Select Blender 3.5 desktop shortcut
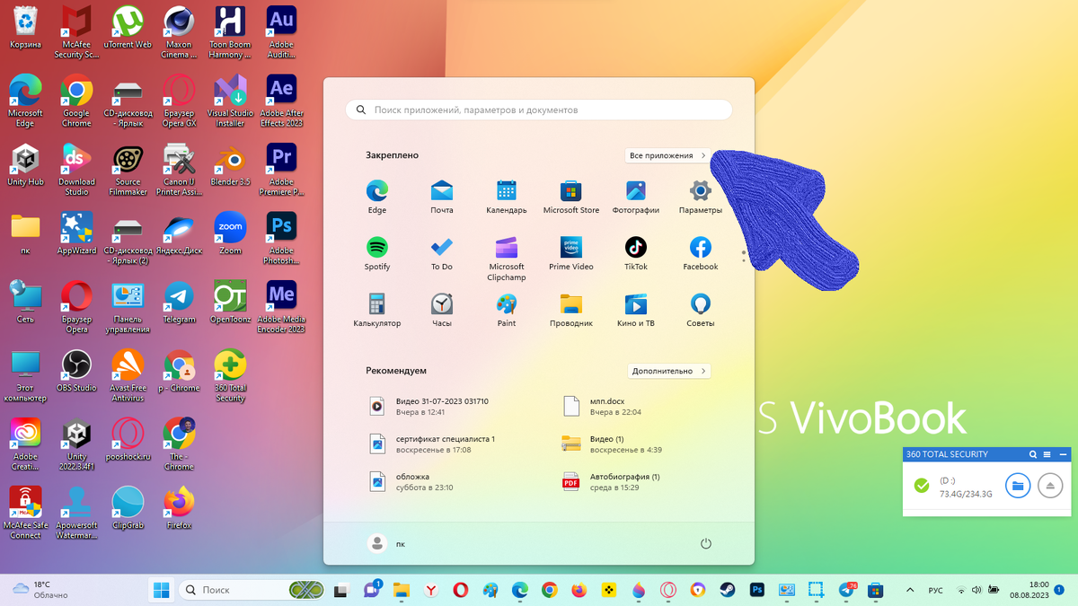This screenshot has height=606, width=1078. coord(231,167)
